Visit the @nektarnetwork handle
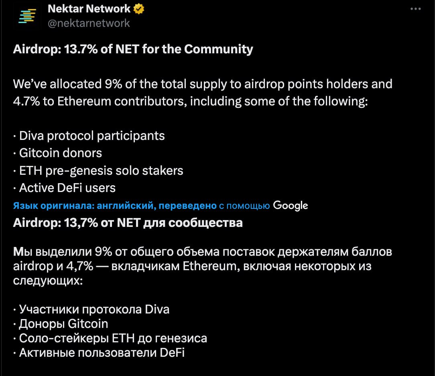 (89, 23)
